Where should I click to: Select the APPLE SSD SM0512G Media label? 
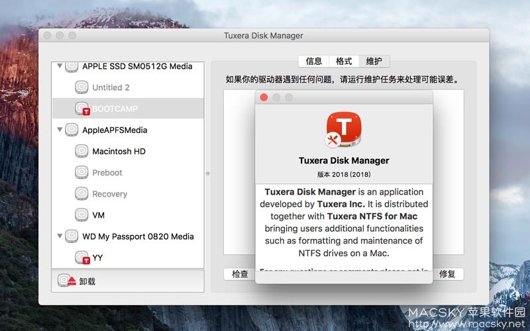(x=137, y=66)
